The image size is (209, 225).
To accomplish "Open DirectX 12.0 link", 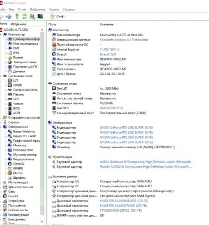I will 108,54.
